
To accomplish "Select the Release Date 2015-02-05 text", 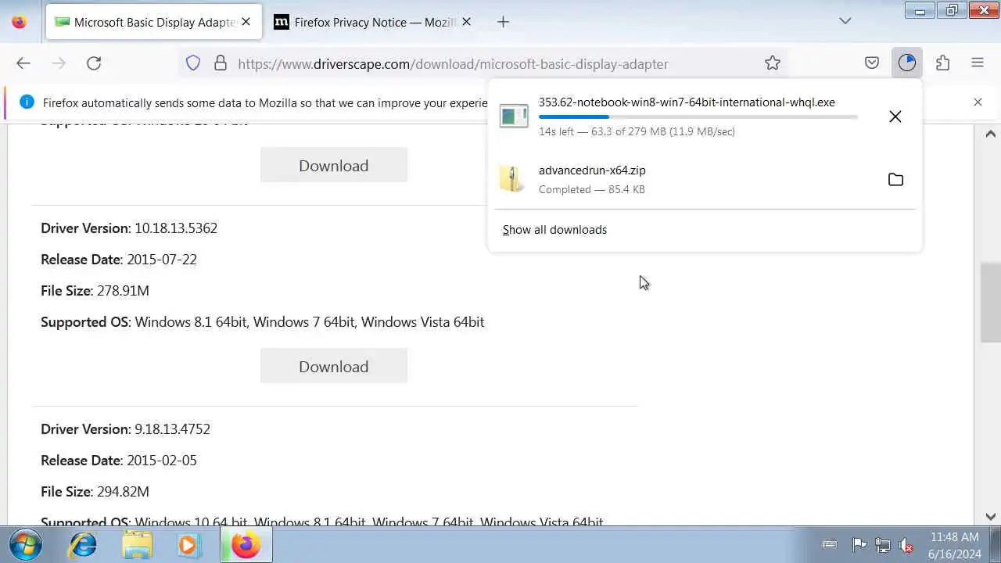I will (x=119, y=461).
